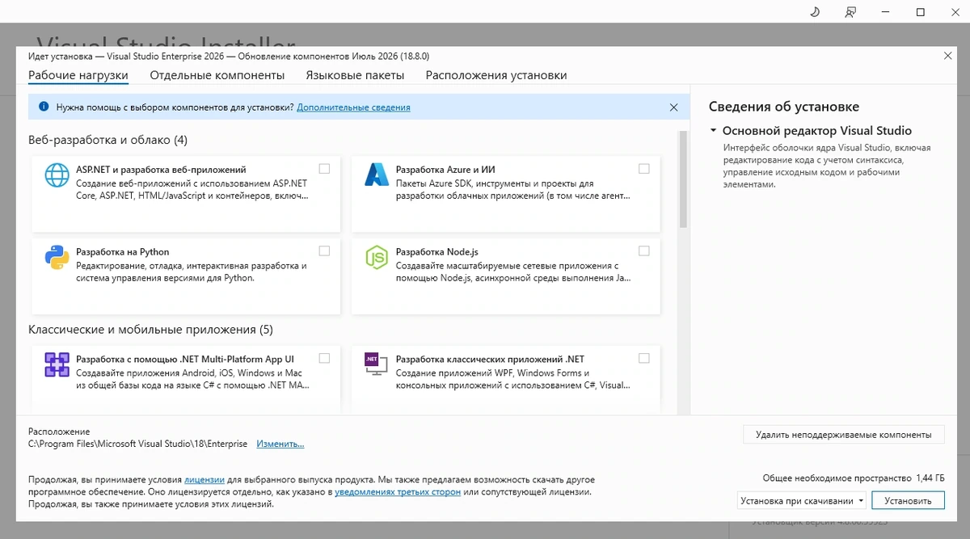Click Удалить неподдерживаемые компоненты button

[x=843, y=435]
